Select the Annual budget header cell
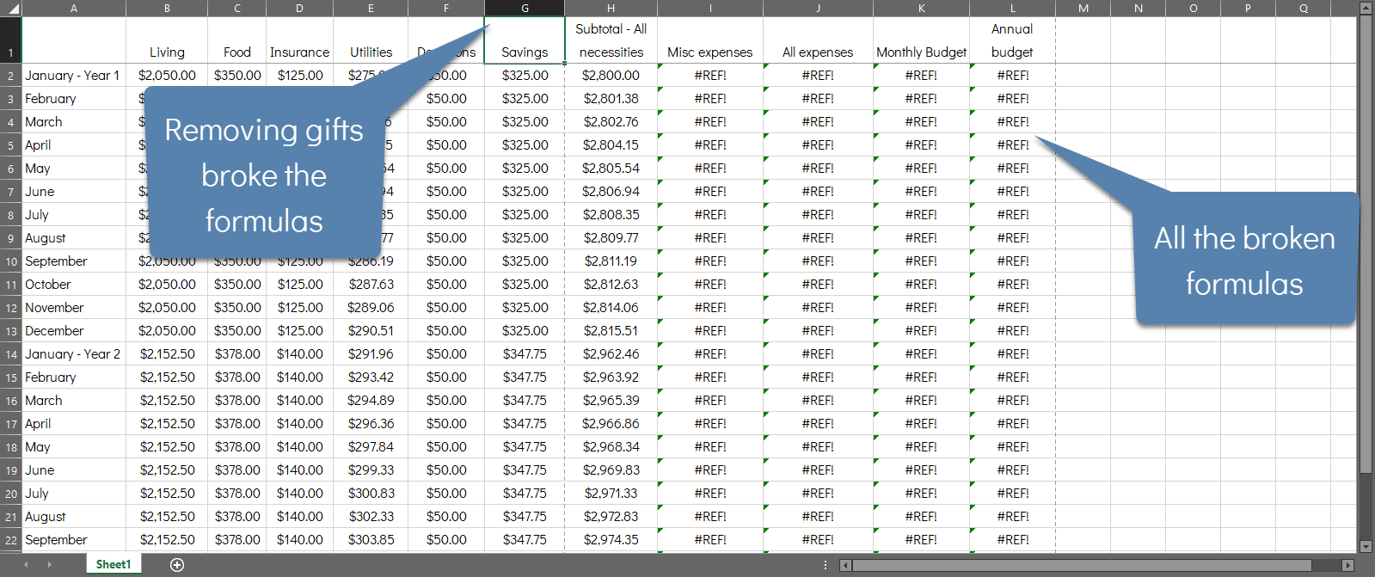1375x577 pixels. point(1012,40)
